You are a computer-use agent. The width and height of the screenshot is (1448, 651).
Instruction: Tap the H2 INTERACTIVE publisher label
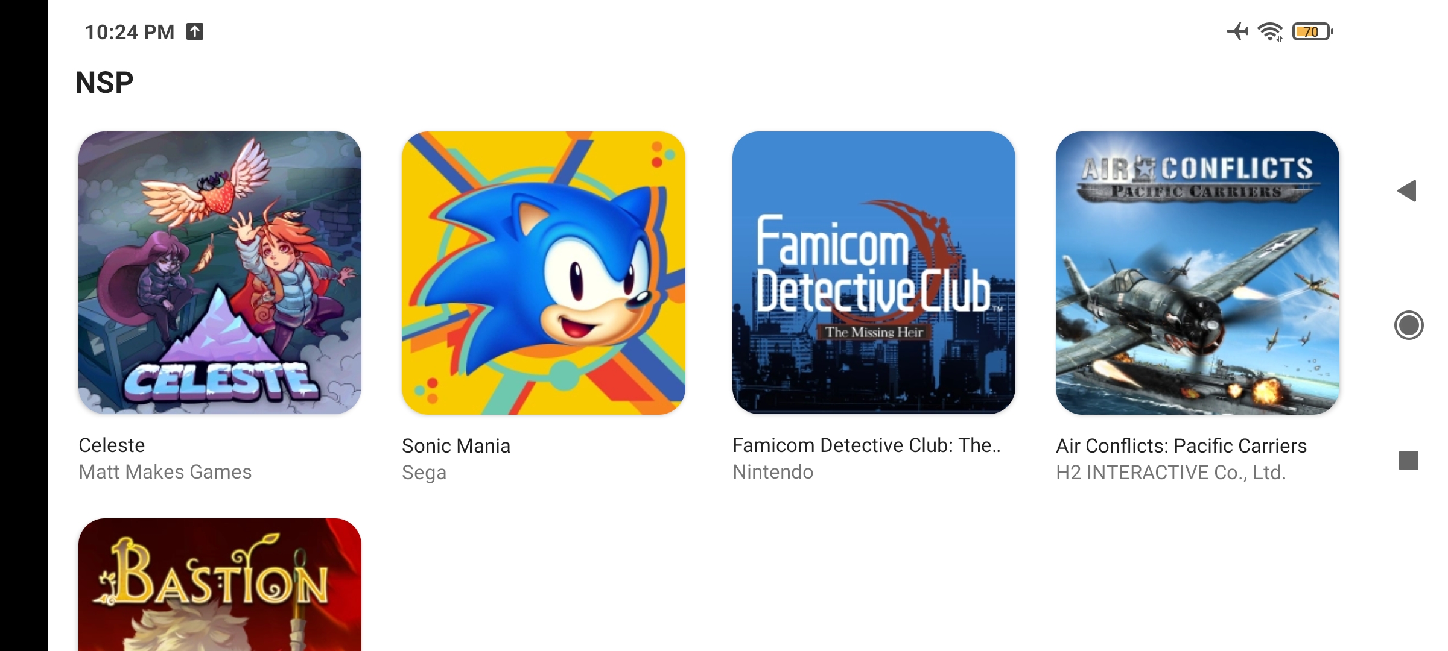(1171, 473)
